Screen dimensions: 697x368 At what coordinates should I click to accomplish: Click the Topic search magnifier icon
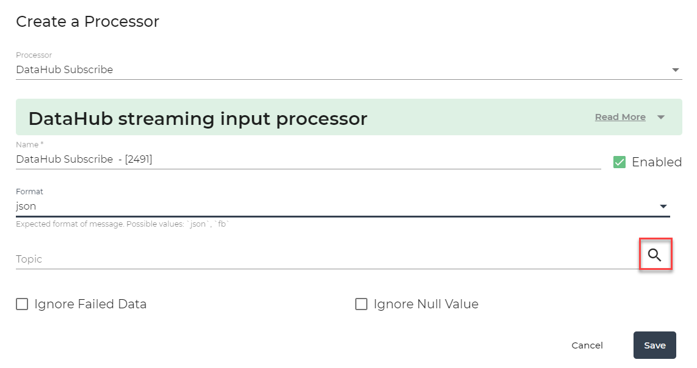point(655,255)
